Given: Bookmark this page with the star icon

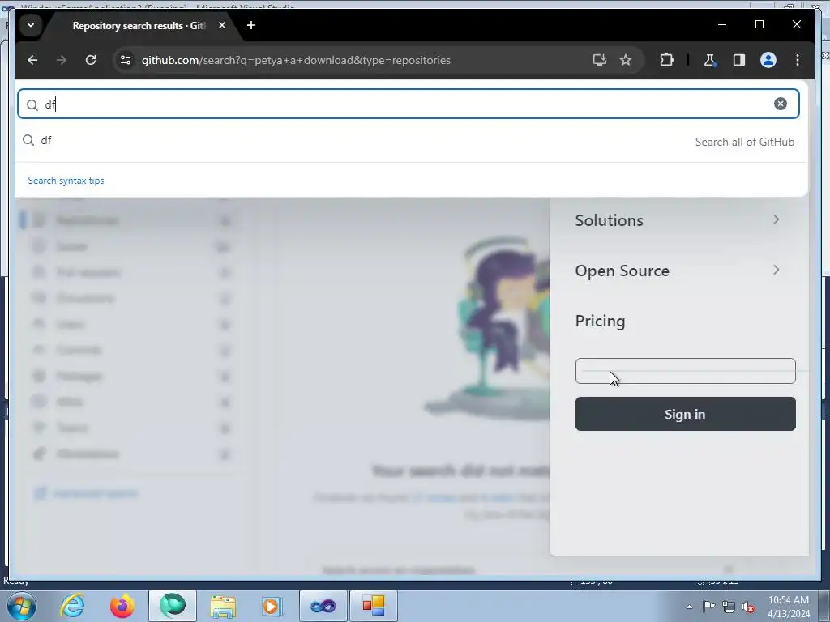Looking at the screenshot, I should (626, 60).
